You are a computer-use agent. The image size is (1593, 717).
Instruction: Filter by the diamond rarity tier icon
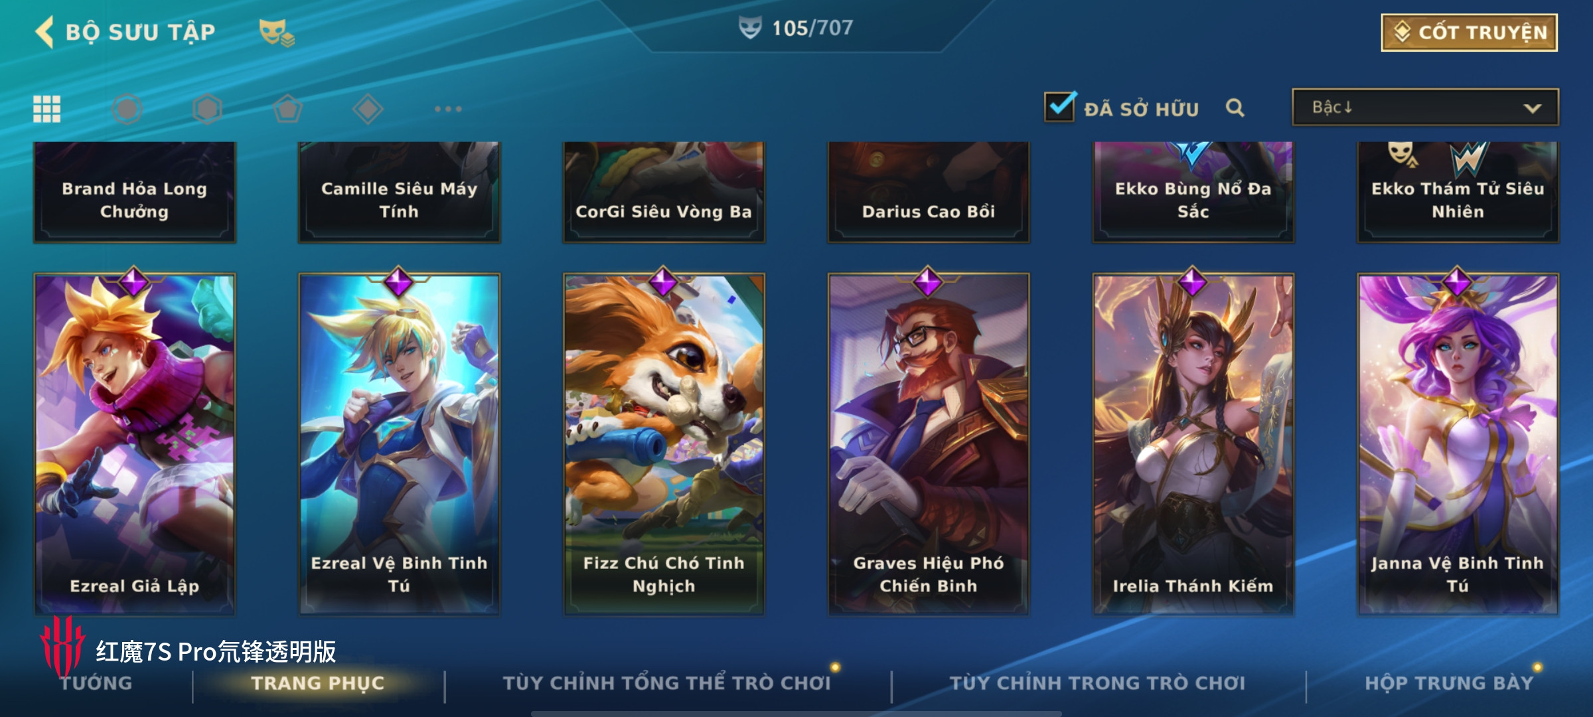(368, 109)
